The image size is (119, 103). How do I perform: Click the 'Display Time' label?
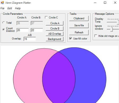point(99,20)
